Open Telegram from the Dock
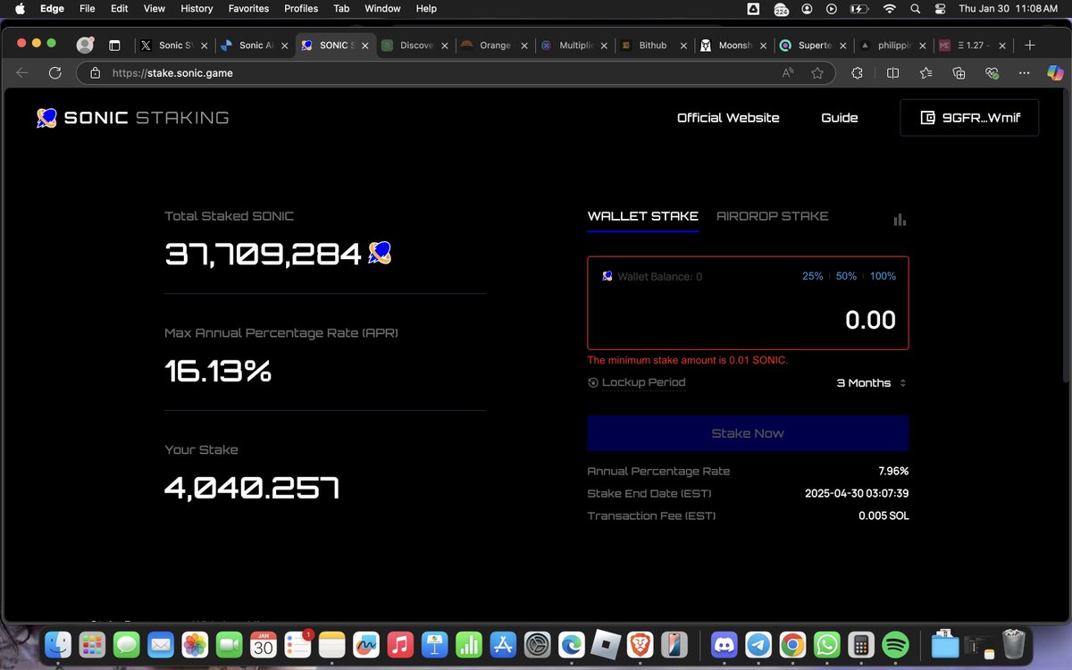 [x=758, y=643]
